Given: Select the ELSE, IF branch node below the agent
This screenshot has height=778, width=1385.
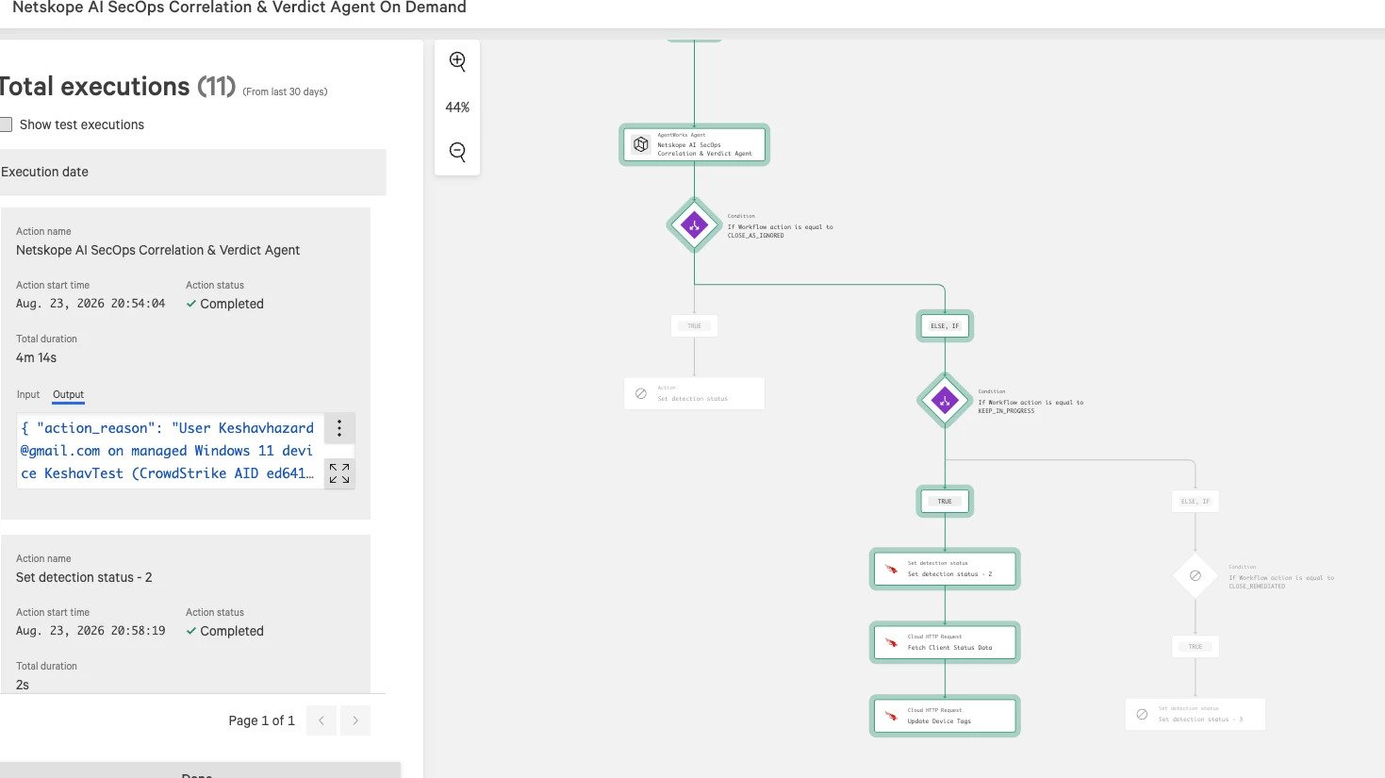Looking at the screenshot, I should pyautogui.click(x=945, y=326).
